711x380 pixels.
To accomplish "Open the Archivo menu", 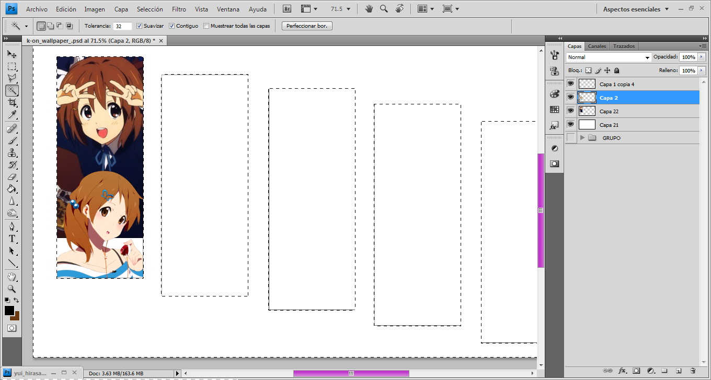I will (37, 9).
